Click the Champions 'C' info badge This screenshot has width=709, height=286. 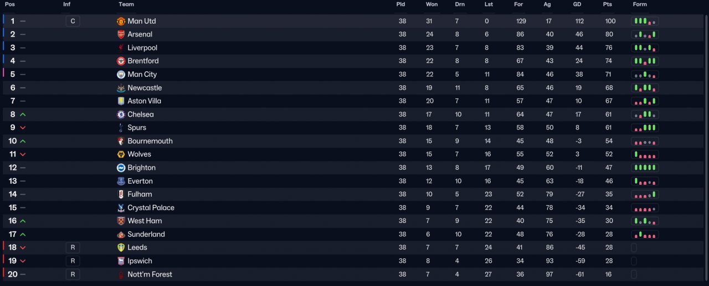tap(73, 21)
